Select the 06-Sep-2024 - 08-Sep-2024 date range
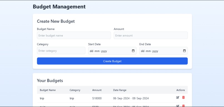Screen dimensions: 224x107 pos(131,98)
